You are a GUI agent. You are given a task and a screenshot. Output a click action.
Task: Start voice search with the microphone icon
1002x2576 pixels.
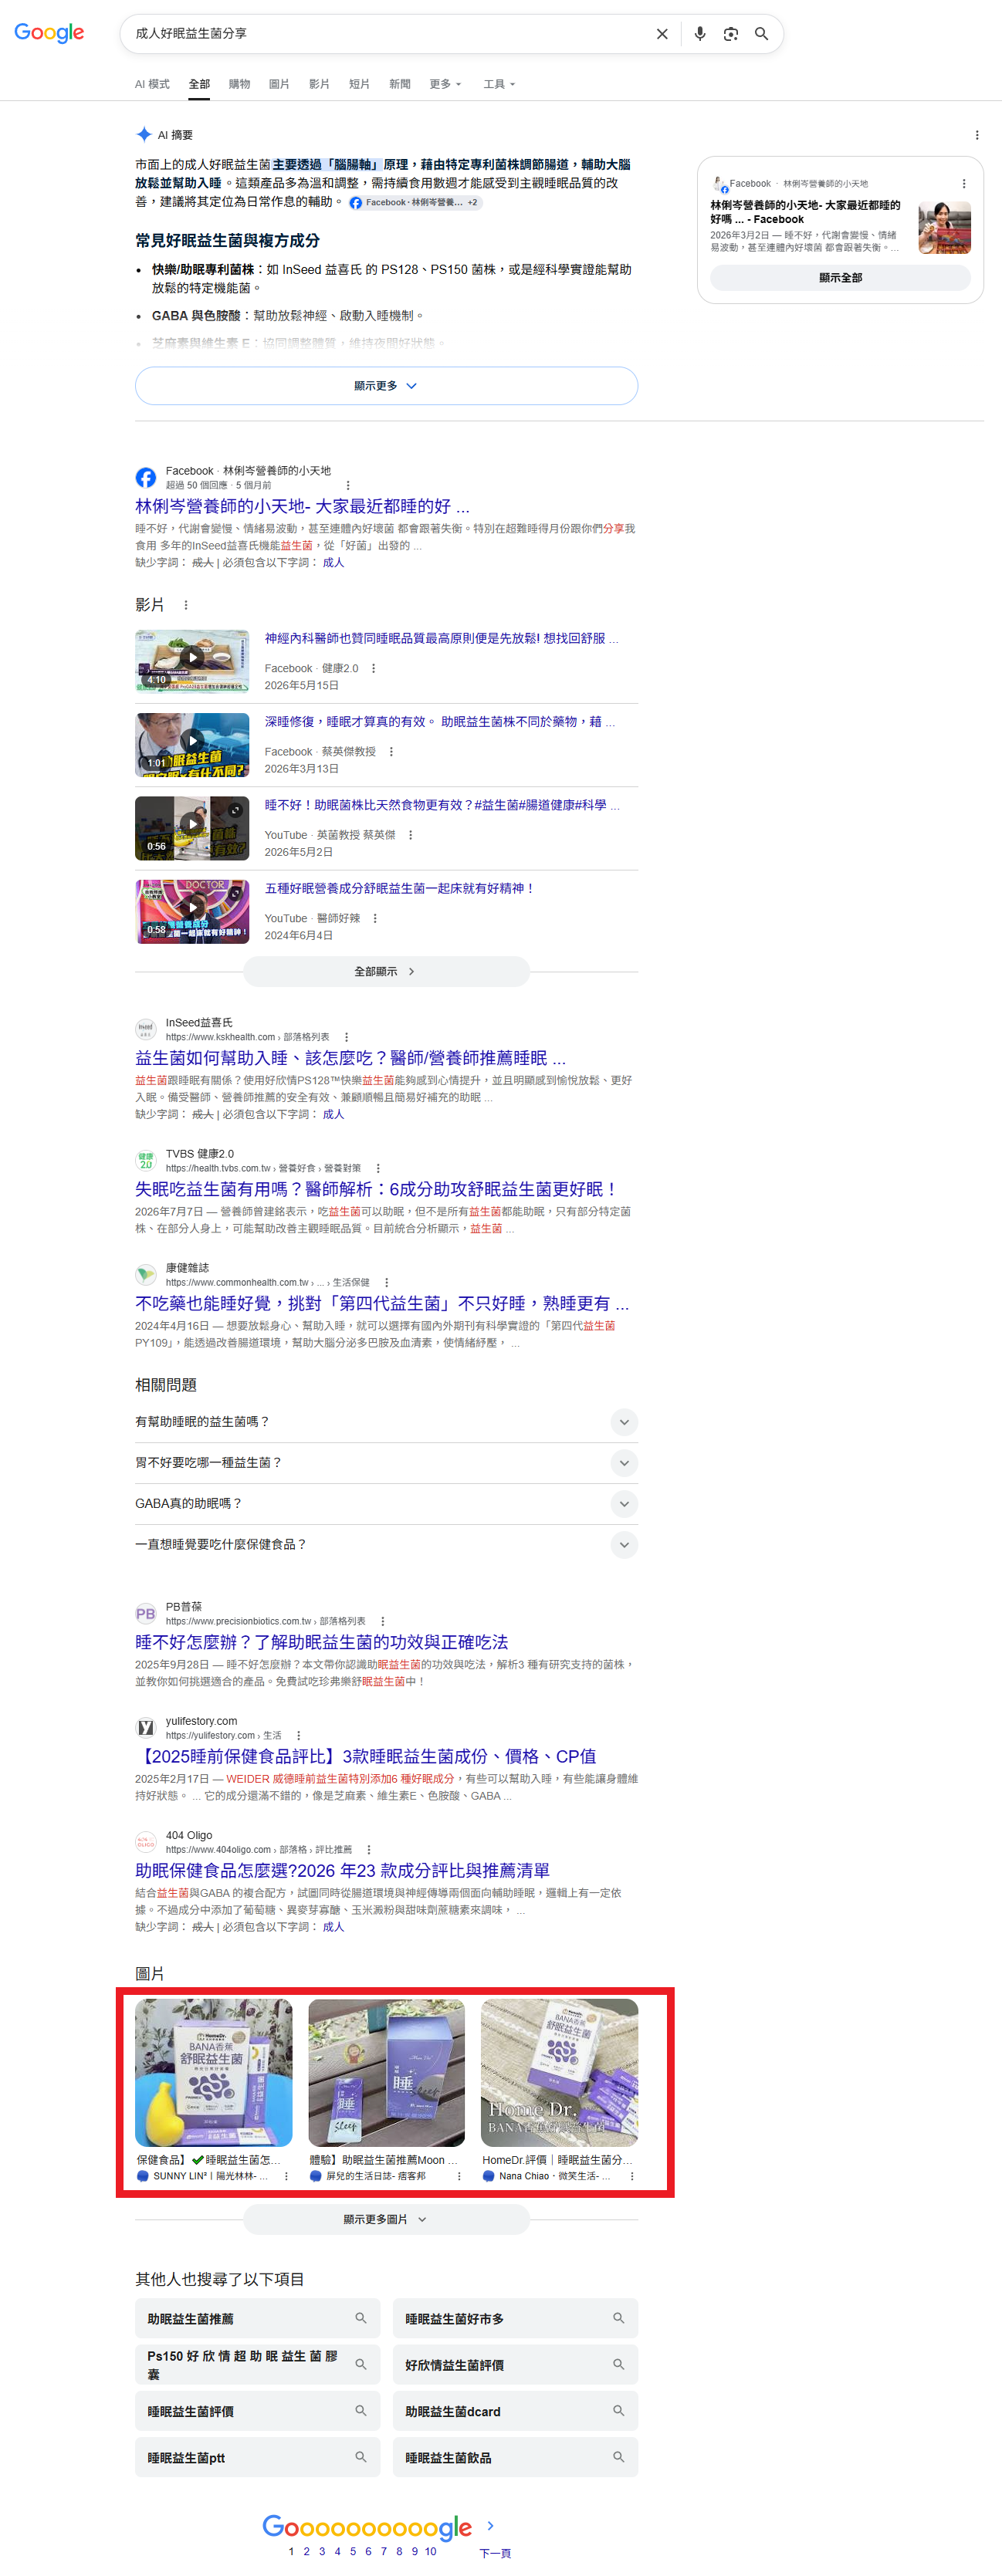coord(700,34)
